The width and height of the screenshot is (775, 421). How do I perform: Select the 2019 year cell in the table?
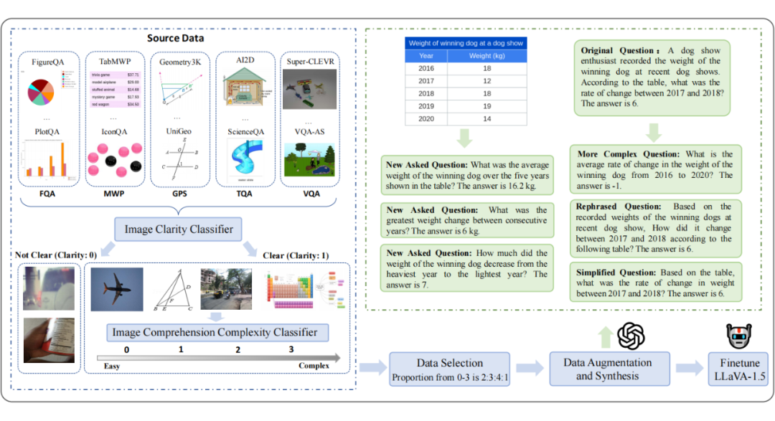(x=426, y=105)
